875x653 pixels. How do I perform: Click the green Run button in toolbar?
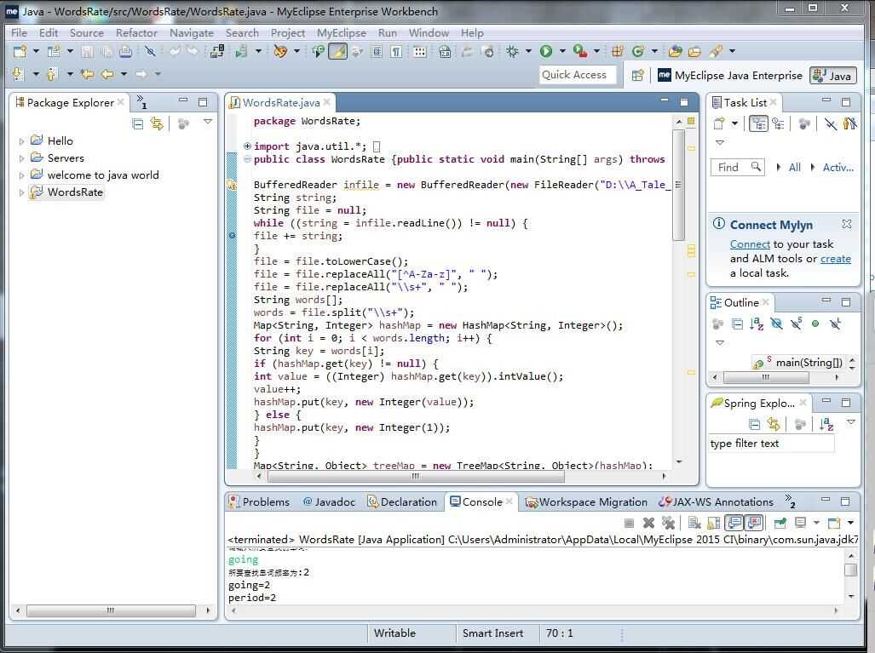tap(546, 52)
